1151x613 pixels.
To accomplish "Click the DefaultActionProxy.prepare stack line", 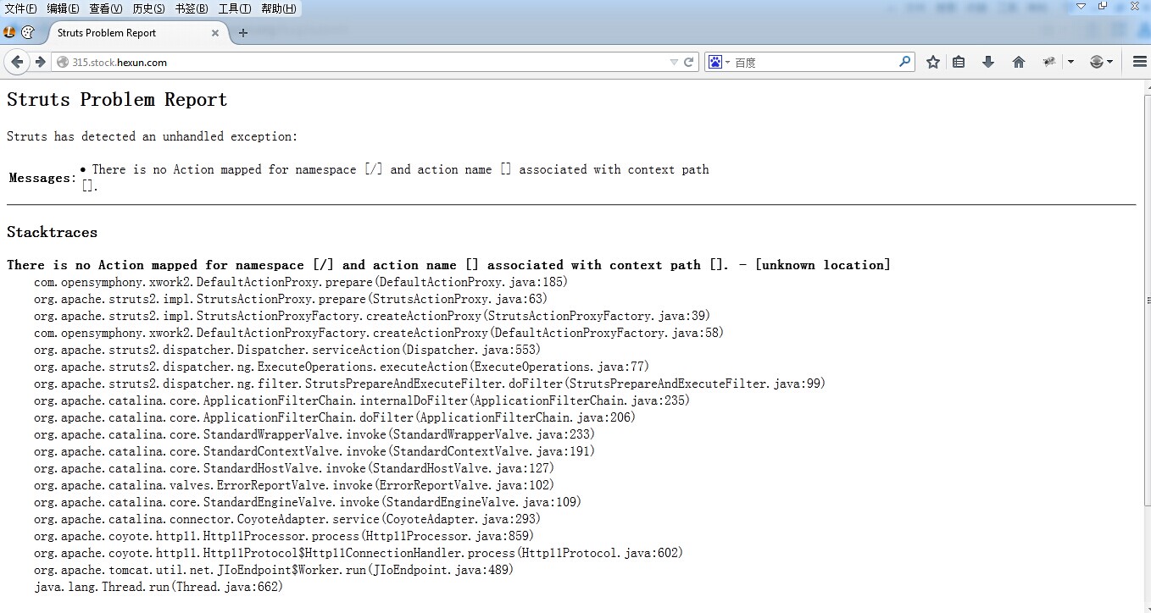I will click(x=301, y=282).
